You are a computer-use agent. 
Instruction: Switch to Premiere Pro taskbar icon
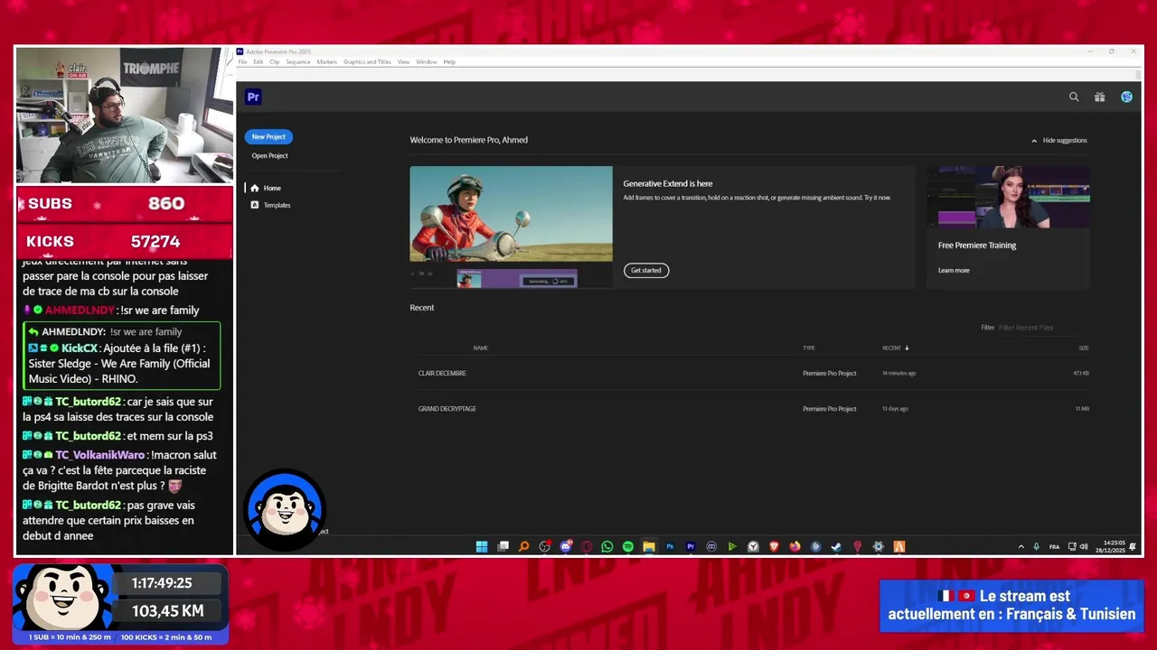[x=691, y=546]
